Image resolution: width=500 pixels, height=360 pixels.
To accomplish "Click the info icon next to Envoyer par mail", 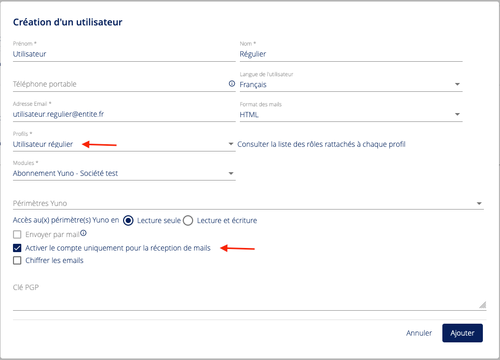I will 83,233.
